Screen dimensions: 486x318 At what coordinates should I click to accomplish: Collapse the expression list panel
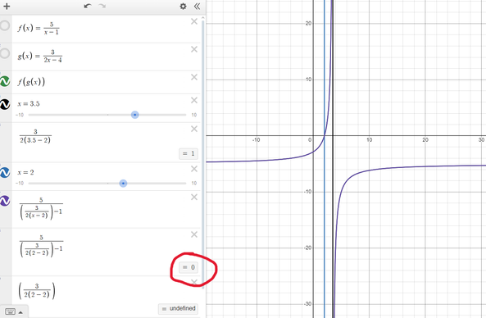coord(197,7)
